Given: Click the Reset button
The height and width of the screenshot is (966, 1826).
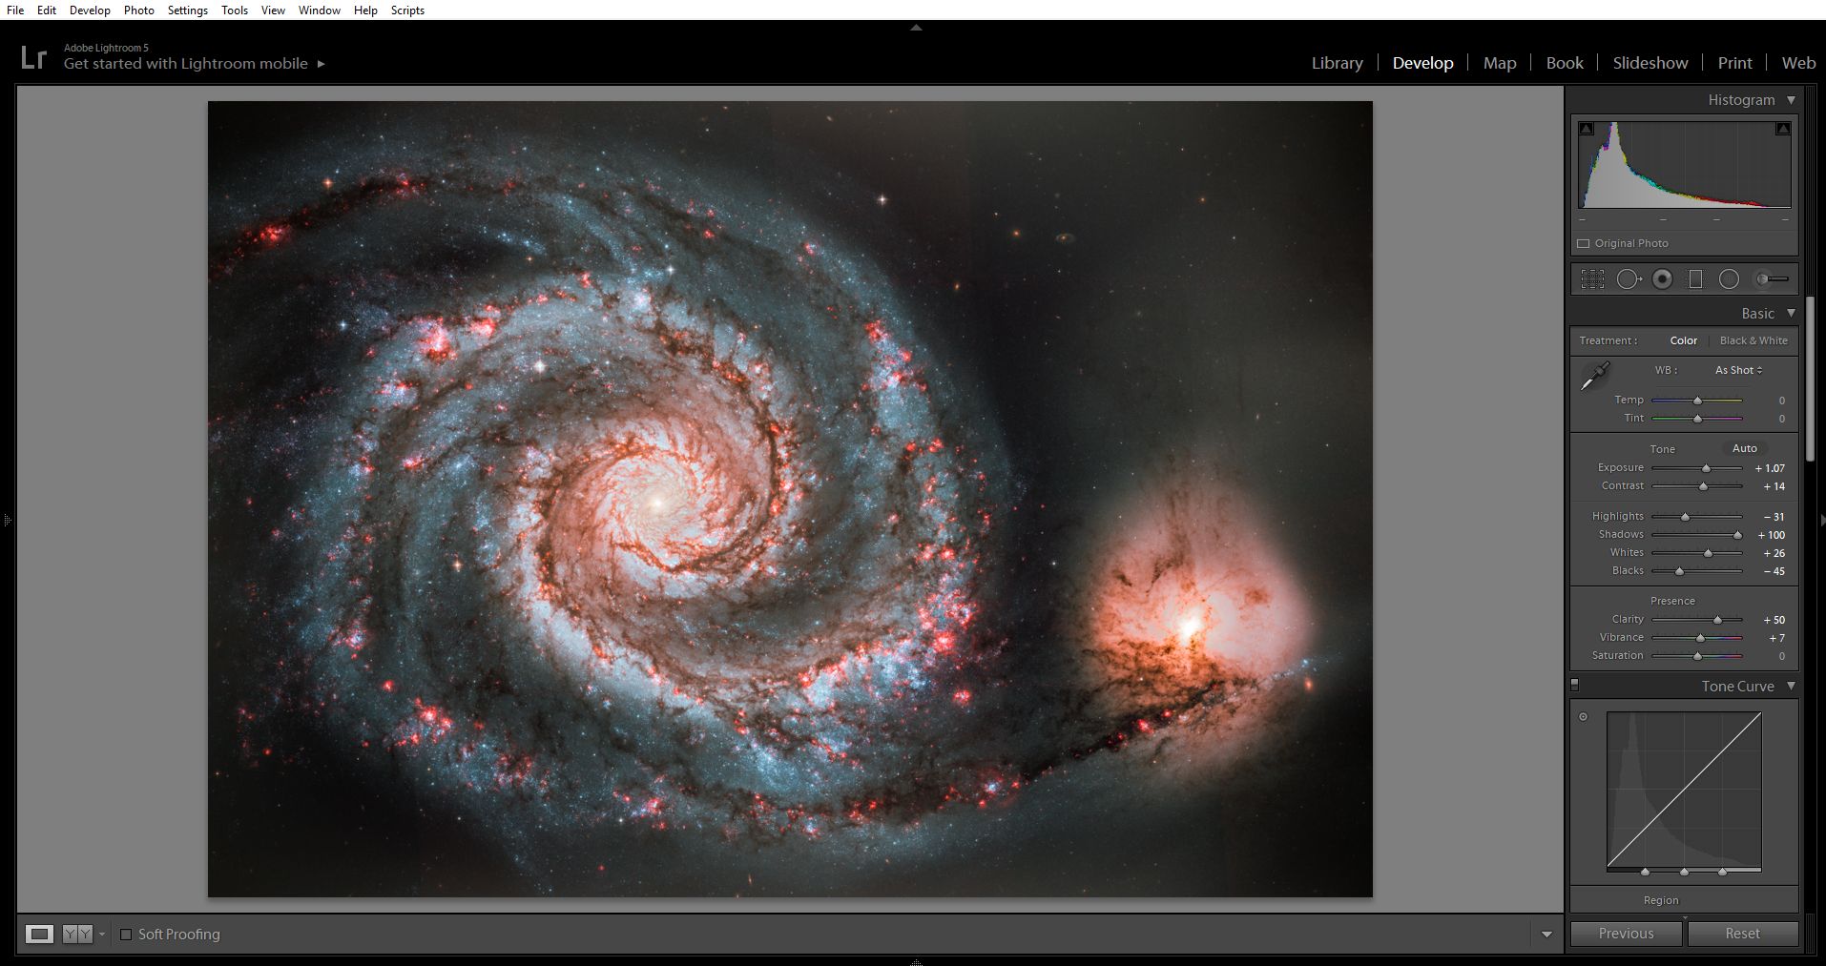Looking at the screenshot, I should [x=1742, y=934].
